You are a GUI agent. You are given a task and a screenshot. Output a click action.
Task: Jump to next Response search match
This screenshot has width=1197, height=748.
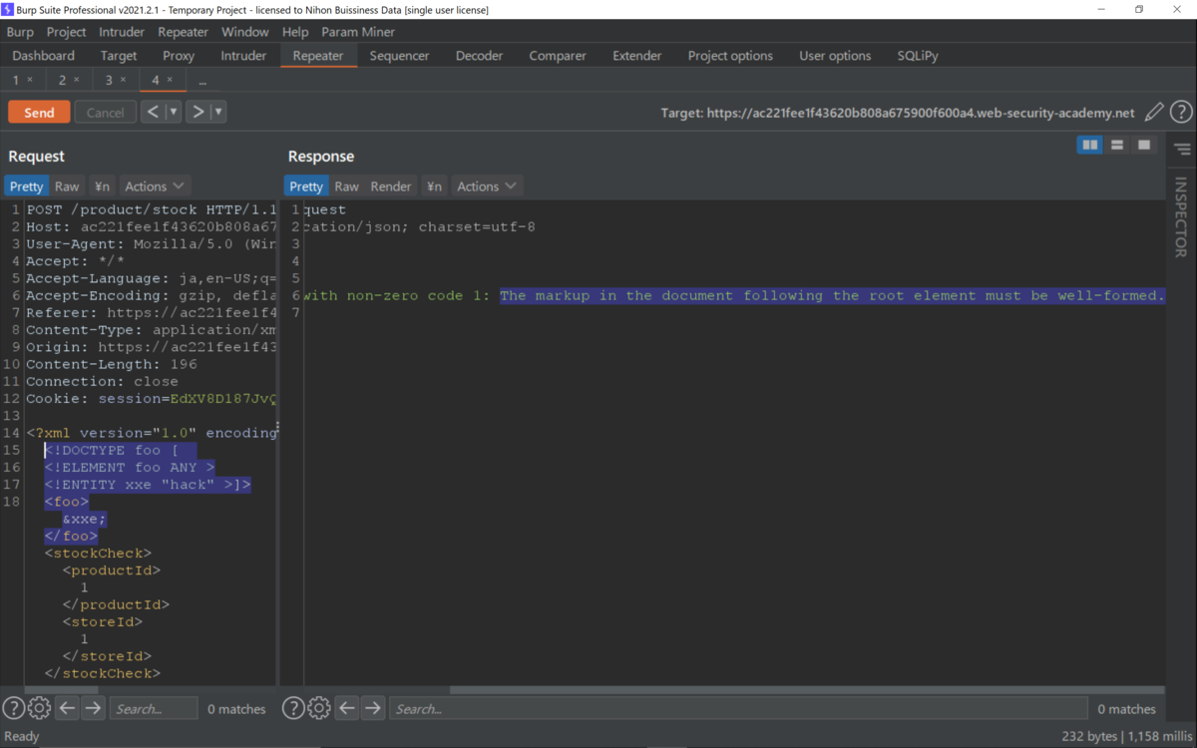pyautogui.click(x=372, y=708)
